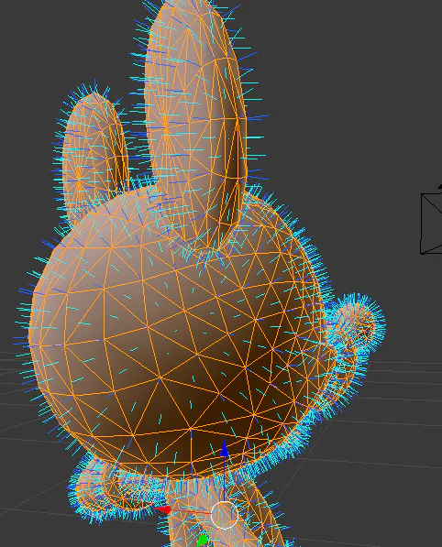Click the green Y-axis arrow handle
The height and width of the screenshot is (547, 442).
click(x=203, y=540)
